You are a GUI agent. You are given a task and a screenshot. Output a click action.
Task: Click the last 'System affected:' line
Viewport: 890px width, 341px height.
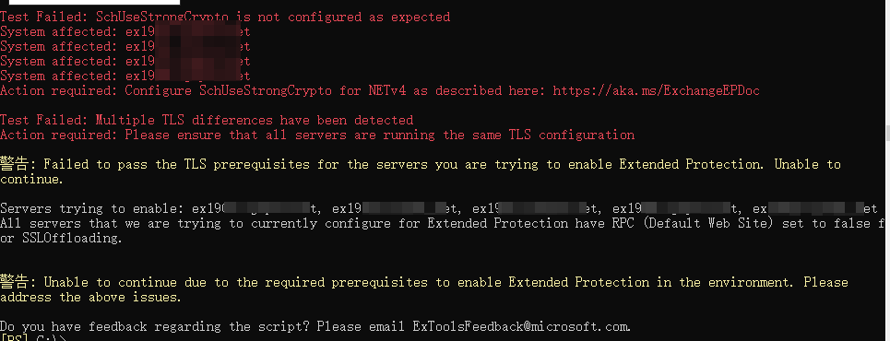(125, 76)
